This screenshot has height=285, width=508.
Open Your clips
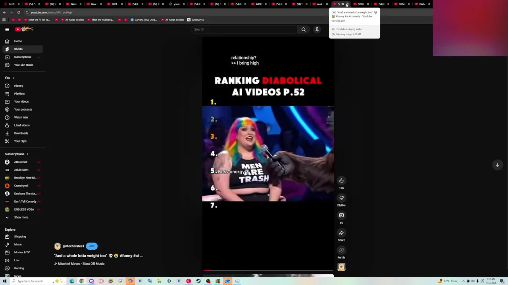click(22, 141)
